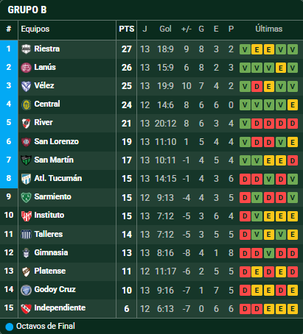Click Gimnasia's green V result badge
Screen dimensions: 303x334
coord(268,253)
